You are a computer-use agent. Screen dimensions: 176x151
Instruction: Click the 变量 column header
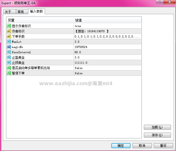(40, 20)
